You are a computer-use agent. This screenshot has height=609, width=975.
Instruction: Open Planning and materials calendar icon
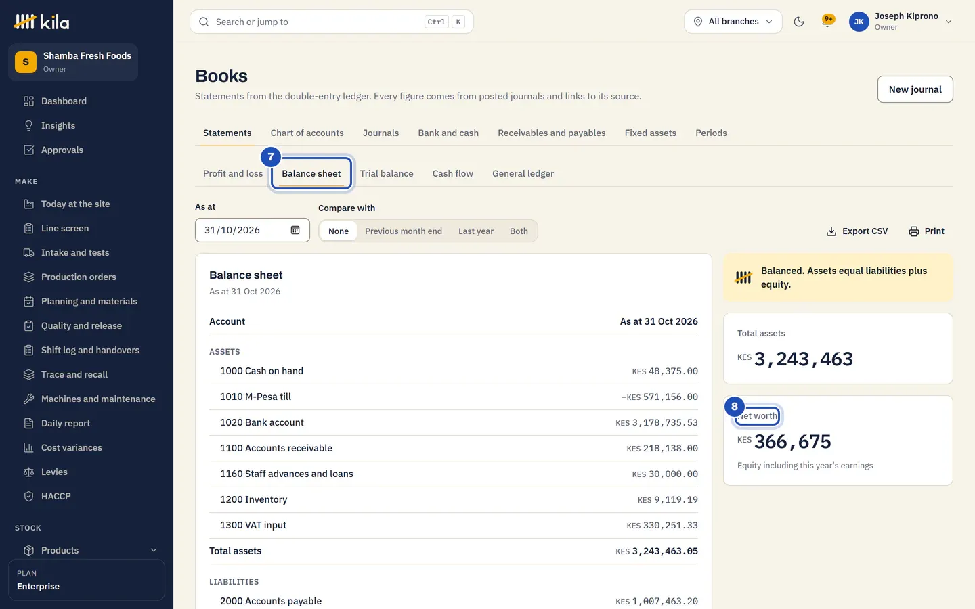tap(28, 302)
